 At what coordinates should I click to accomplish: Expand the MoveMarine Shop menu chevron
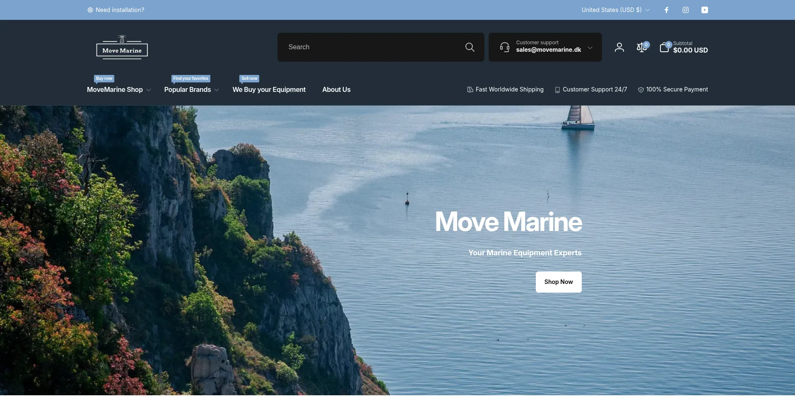[x=149, y=90]
